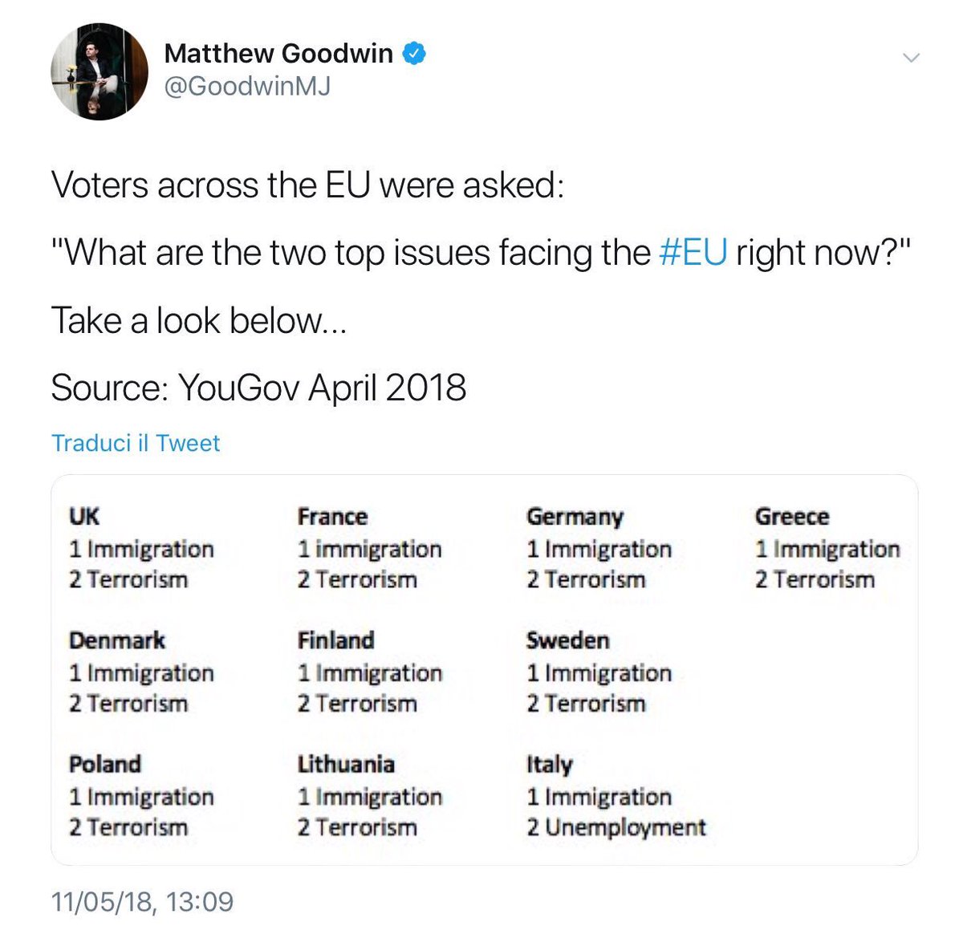
Task: Click the France heading in the image
Action: coord(332,516)
